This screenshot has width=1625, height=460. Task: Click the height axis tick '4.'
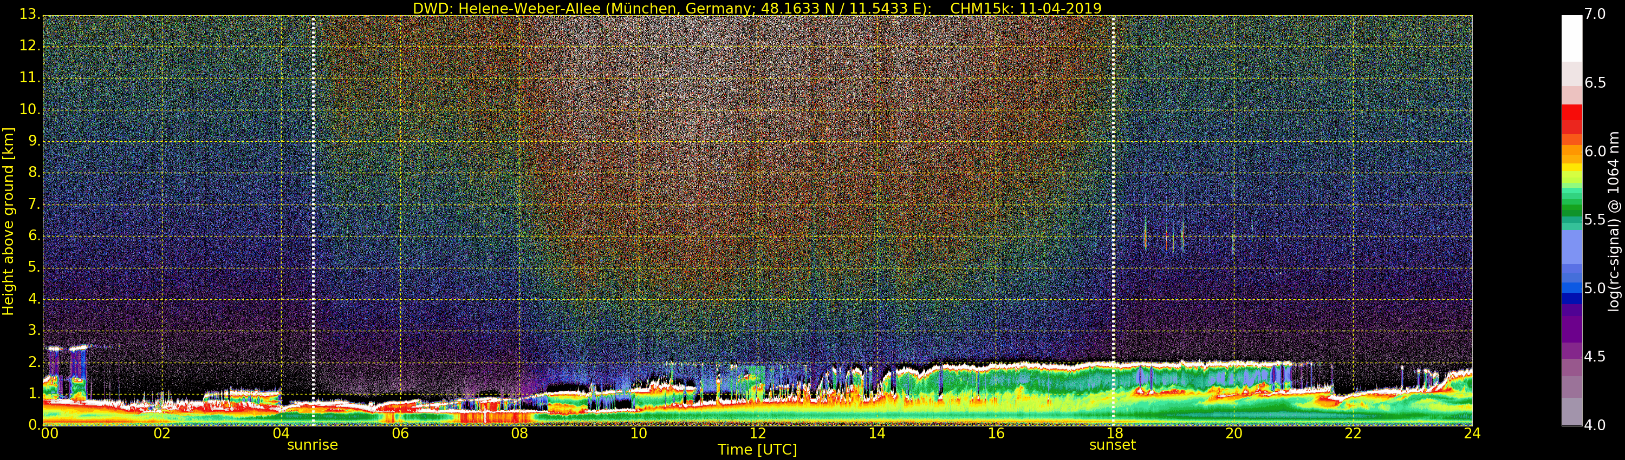[x=35, y=299]
